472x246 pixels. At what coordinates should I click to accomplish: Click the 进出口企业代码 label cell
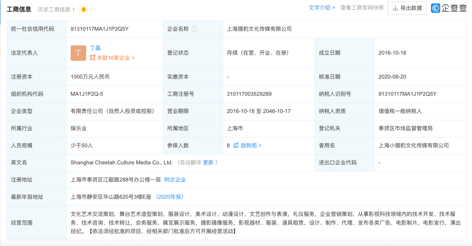point(344,163)
